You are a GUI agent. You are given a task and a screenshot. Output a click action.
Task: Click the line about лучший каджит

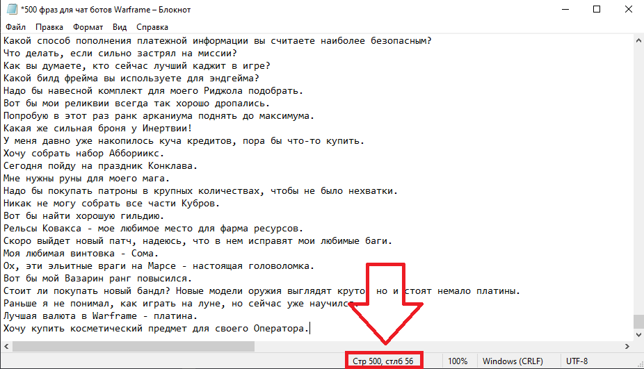[x=137, y=66]
